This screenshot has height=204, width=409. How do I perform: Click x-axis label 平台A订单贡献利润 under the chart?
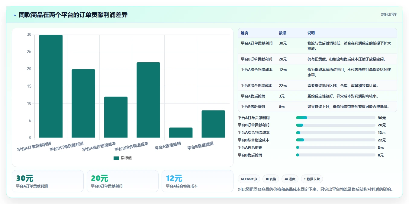point(34,146)
